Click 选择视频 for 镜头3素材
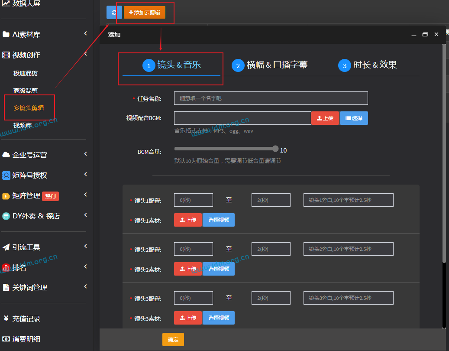Screen dimensions: 449x351 [x=219, y=318]
